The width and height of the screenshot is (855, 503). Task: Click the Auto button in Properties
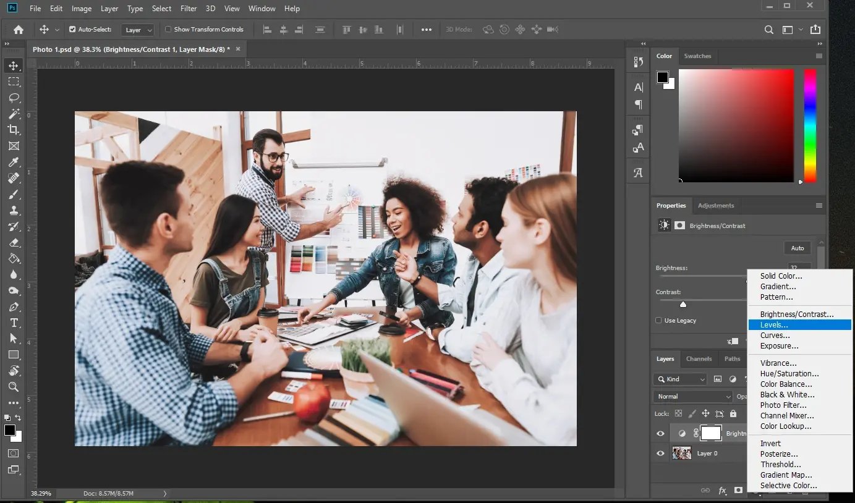click(x=798, y=248)
